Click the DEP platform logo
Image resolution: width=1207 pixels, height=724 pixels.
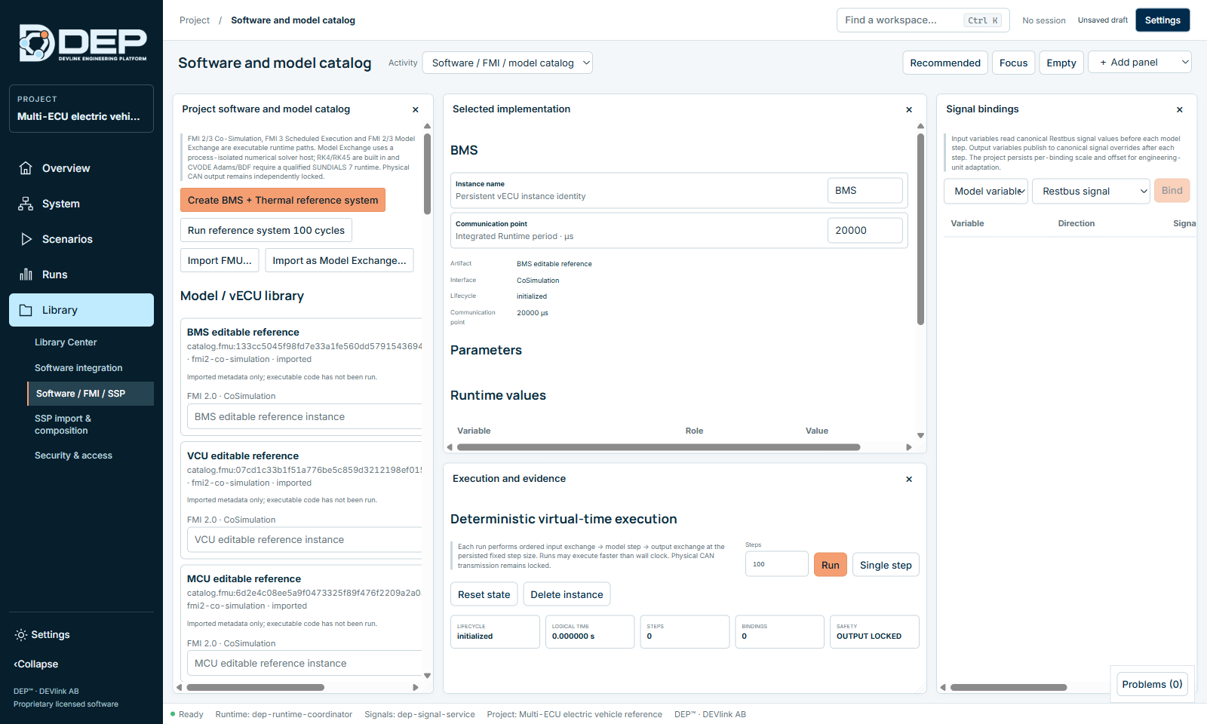pos(82,43)
